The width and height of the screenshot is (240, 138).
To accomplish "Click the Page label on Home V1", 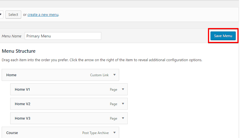I will pyautogui.click(x=113, y=90).
